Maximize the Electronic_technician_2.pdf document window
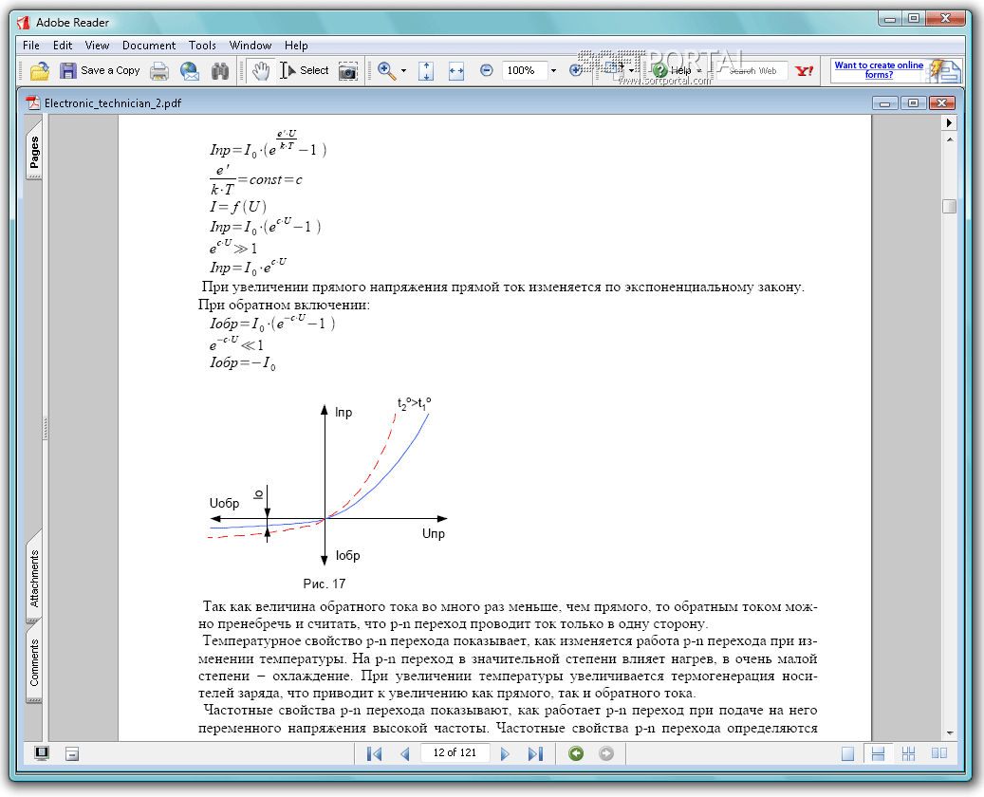Viewport: 984px width, 797px height. point(914,102)
